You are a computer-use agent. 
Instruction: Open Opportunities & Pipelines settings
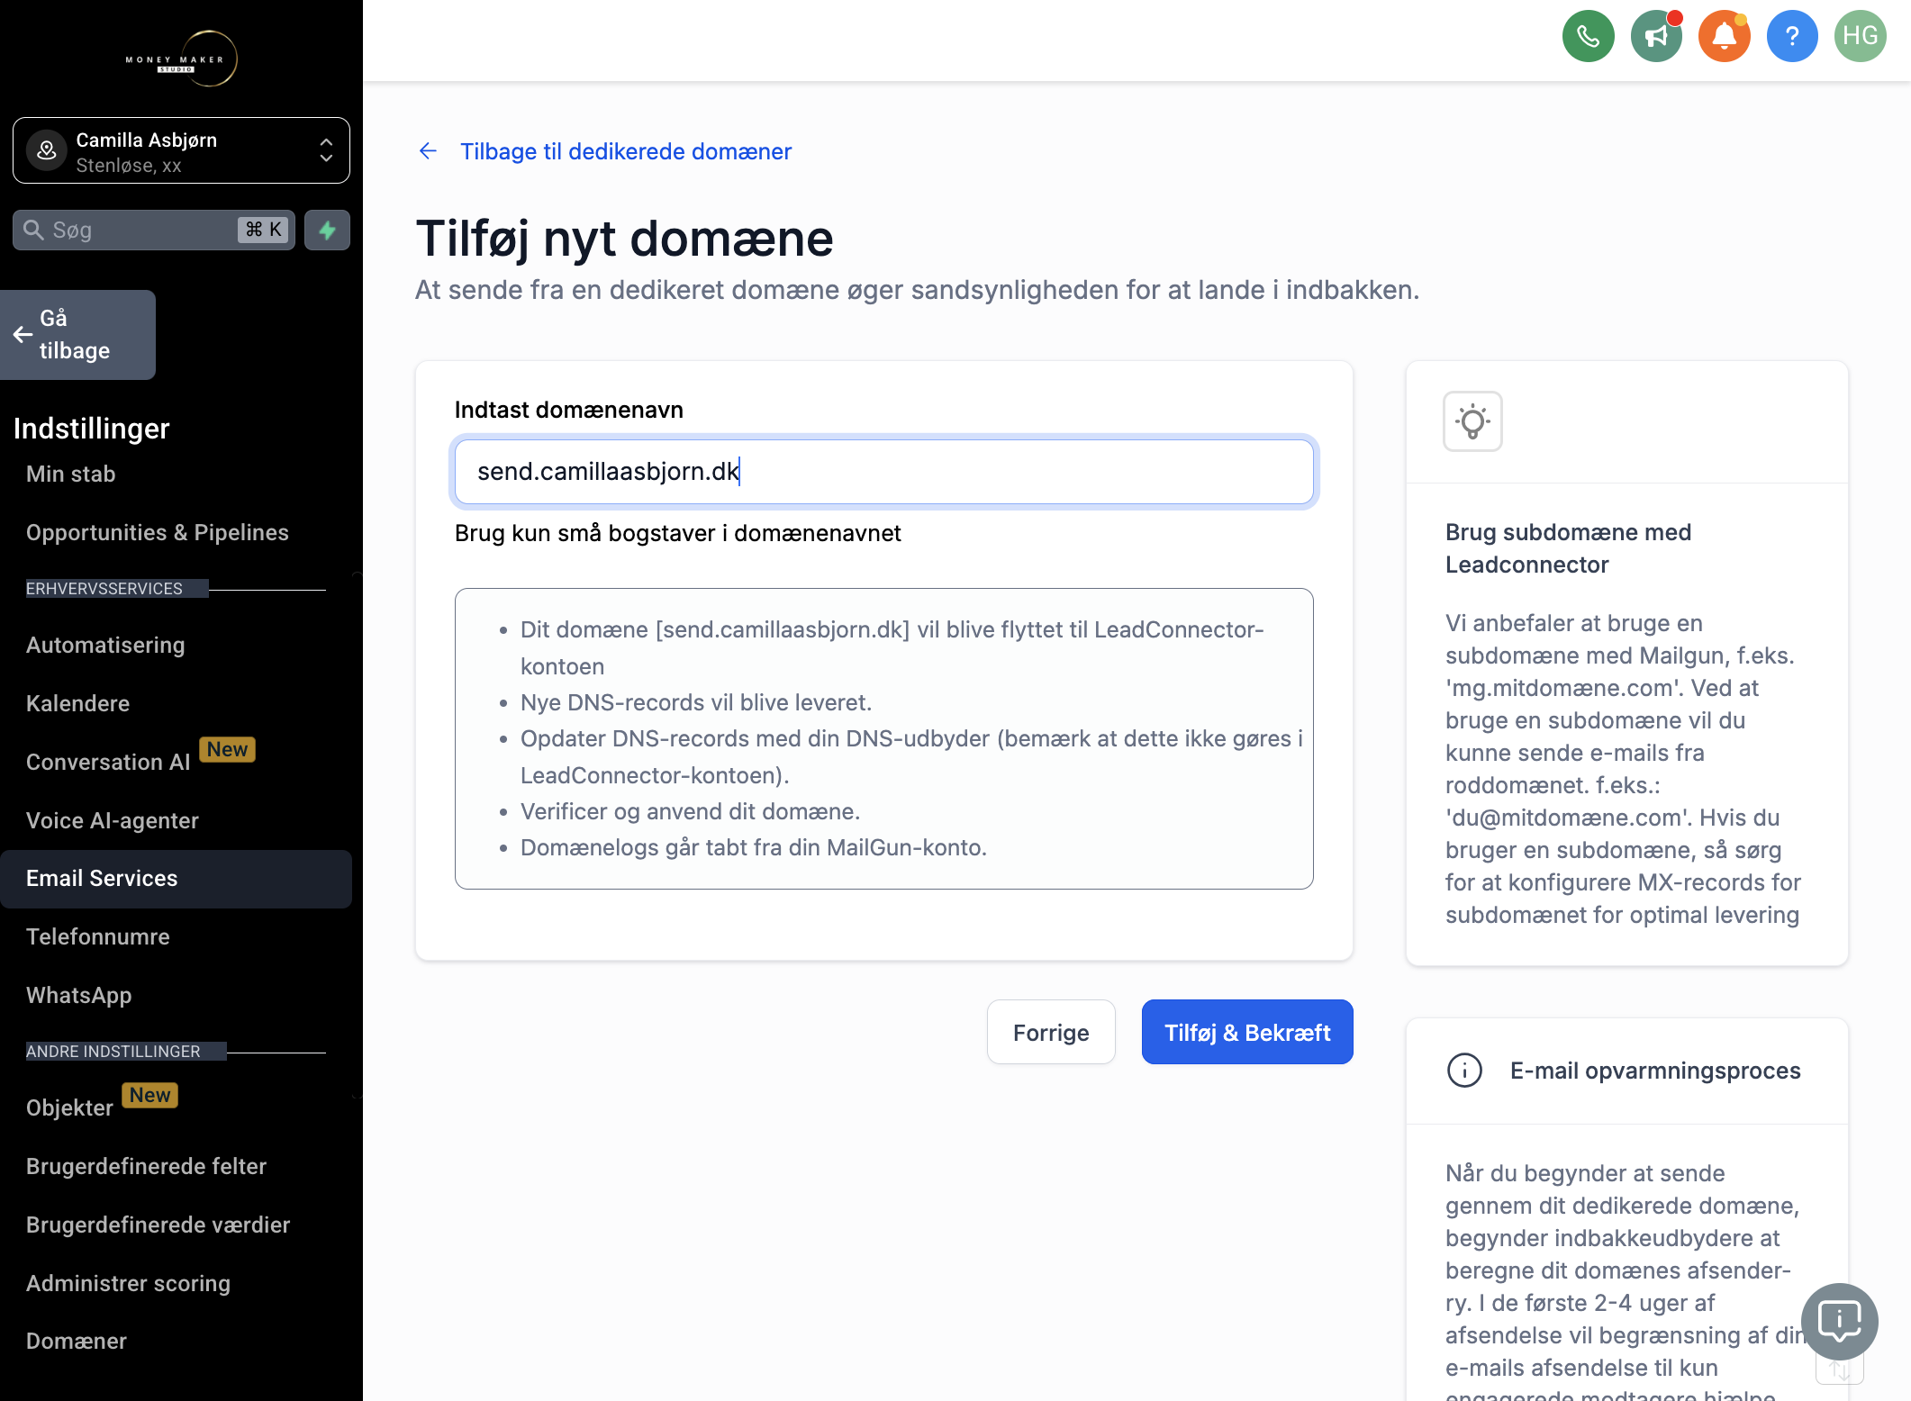click(x=158, y=532)
